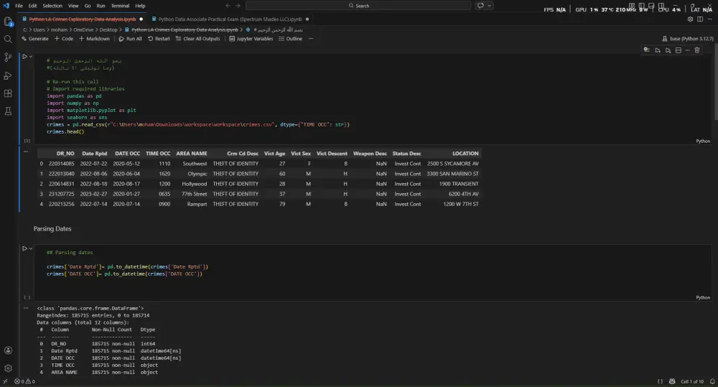Select the Parsing Dates markdown heading
The height and width of the screenshot is (387, 718).
click(52, 229)
